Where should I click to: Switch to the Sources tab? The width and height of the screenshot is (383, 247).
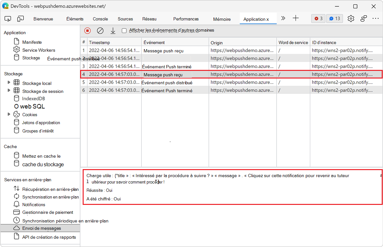point(125,19)
